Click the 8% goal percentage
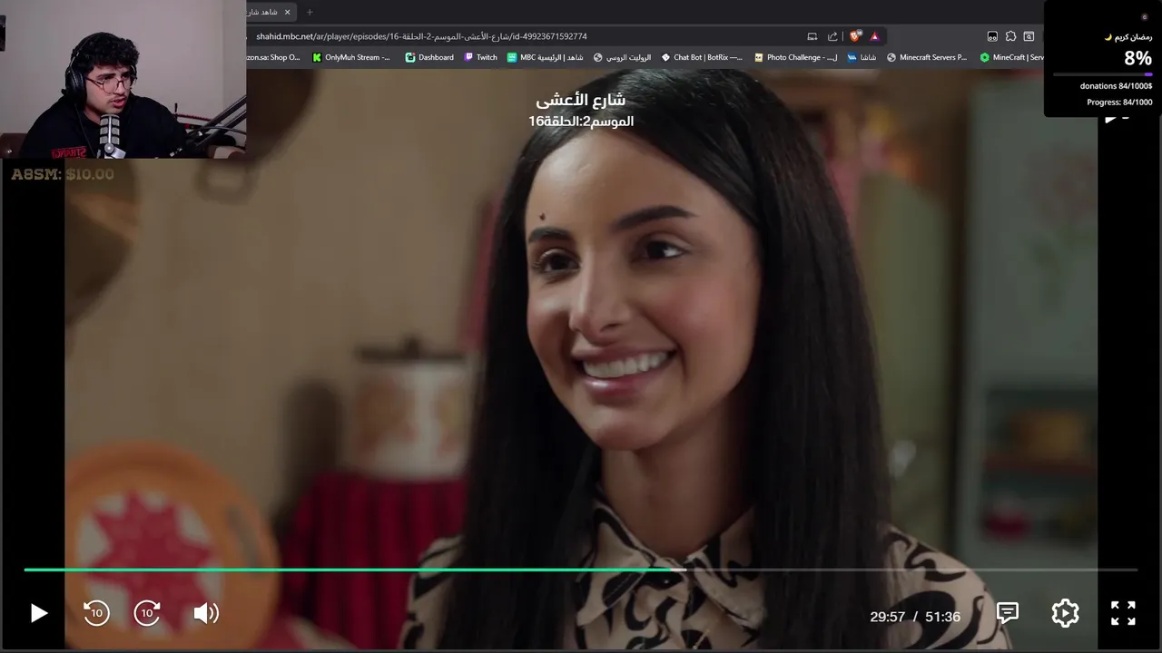This screenshot has width=1162, height=653. pyautogui.click(x=1137, y=58)
